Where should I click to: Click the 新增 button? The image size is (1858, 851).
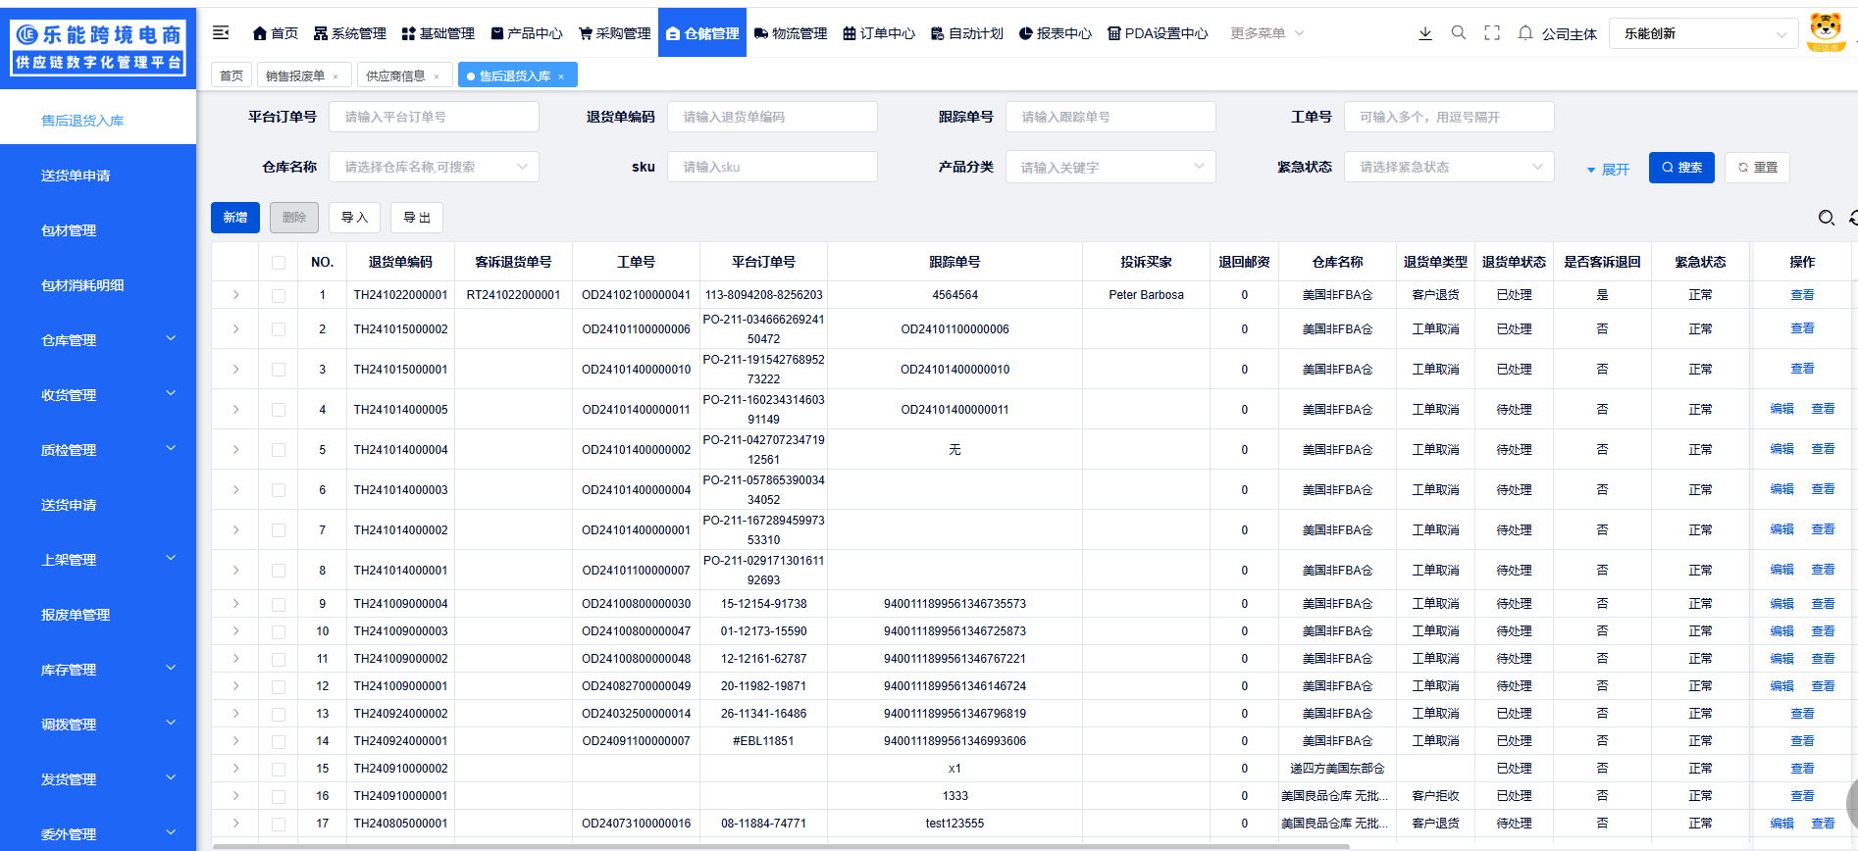pyautogui.click(x=235, y=218)
